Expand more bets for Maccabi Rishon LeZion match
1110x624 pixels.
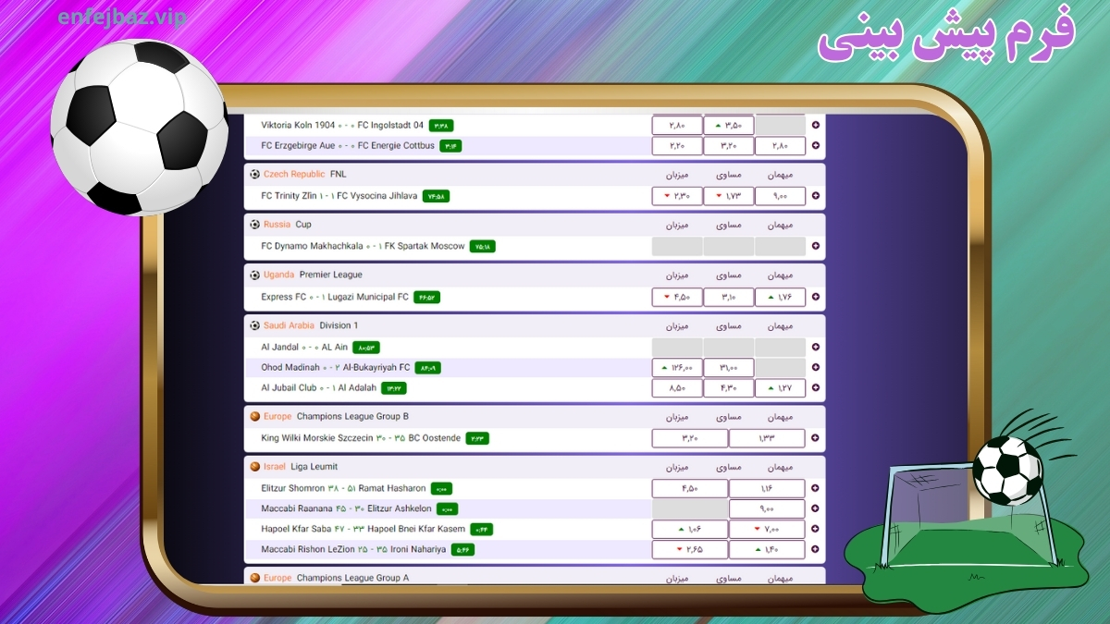[814, 549]
